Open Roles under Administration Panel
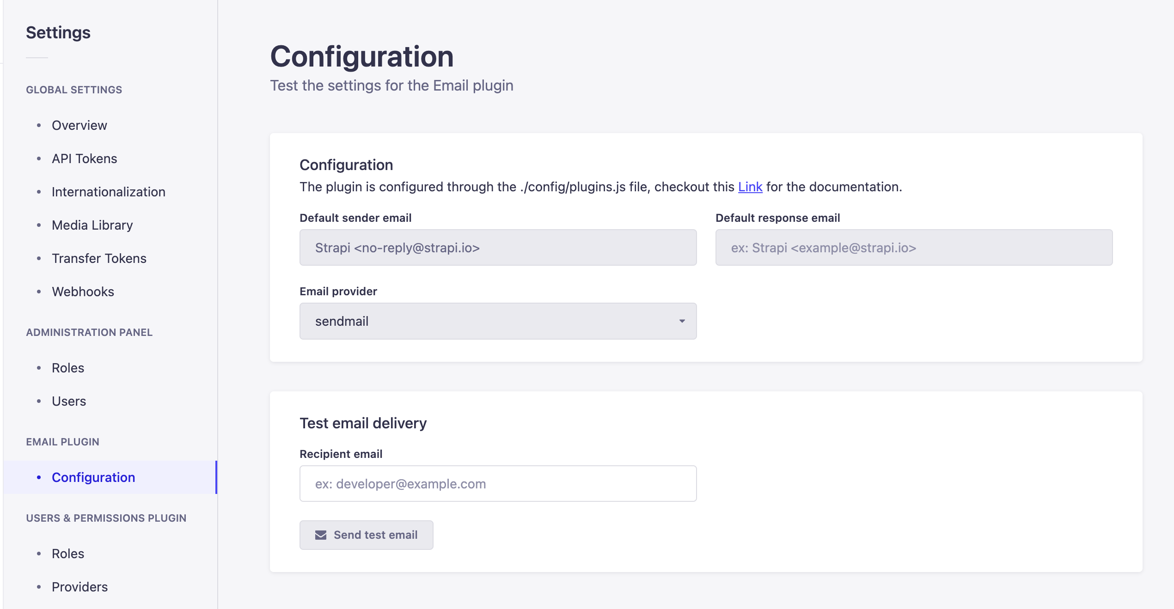The height and width of the screenshot is (609, 1174). click(x=67, y=368)
